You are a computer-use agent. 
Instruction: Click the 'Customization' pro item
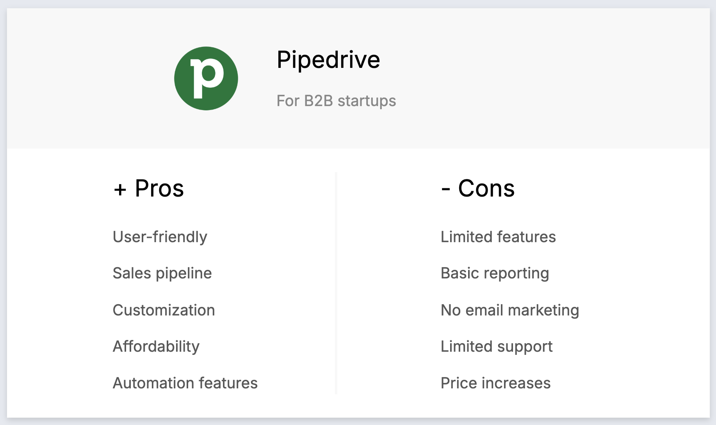(x=164, y=310)
